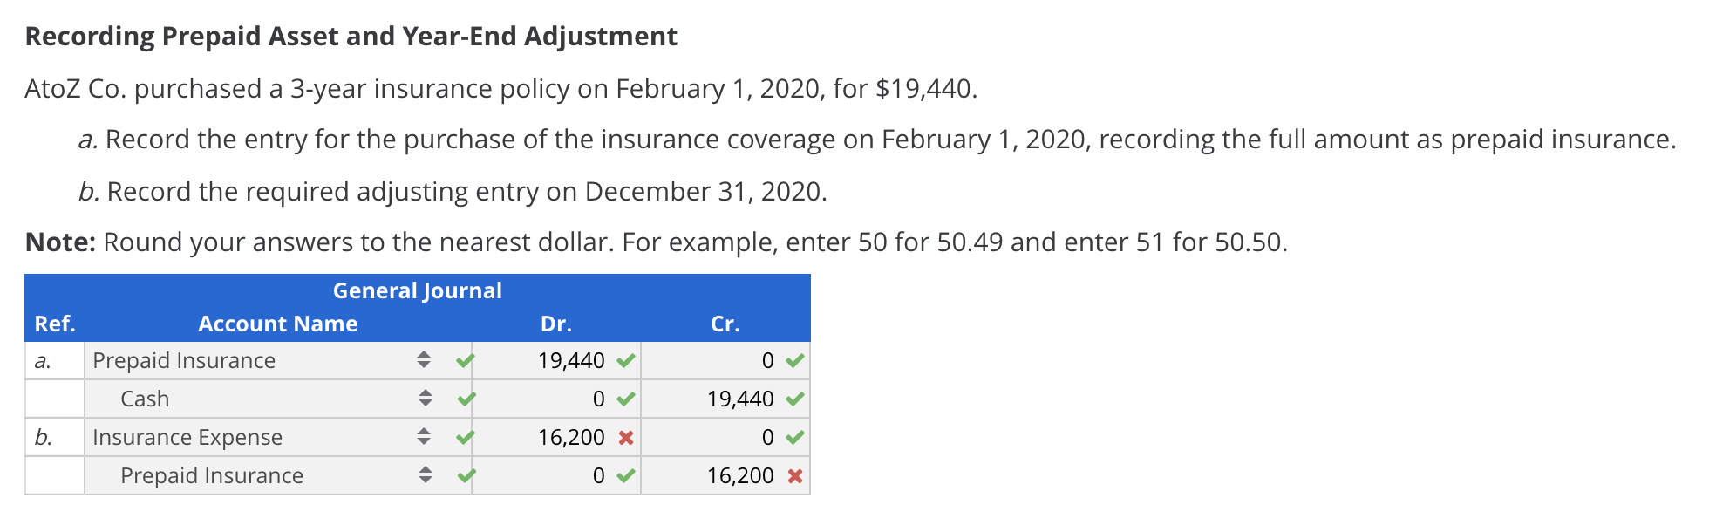Click the Cr. column heading

726,324
